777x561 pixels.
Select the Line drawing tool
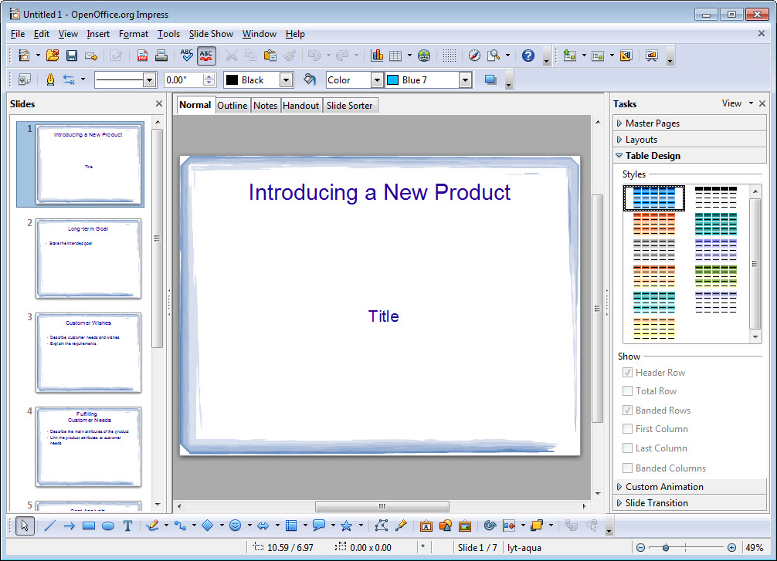point(49,526)
